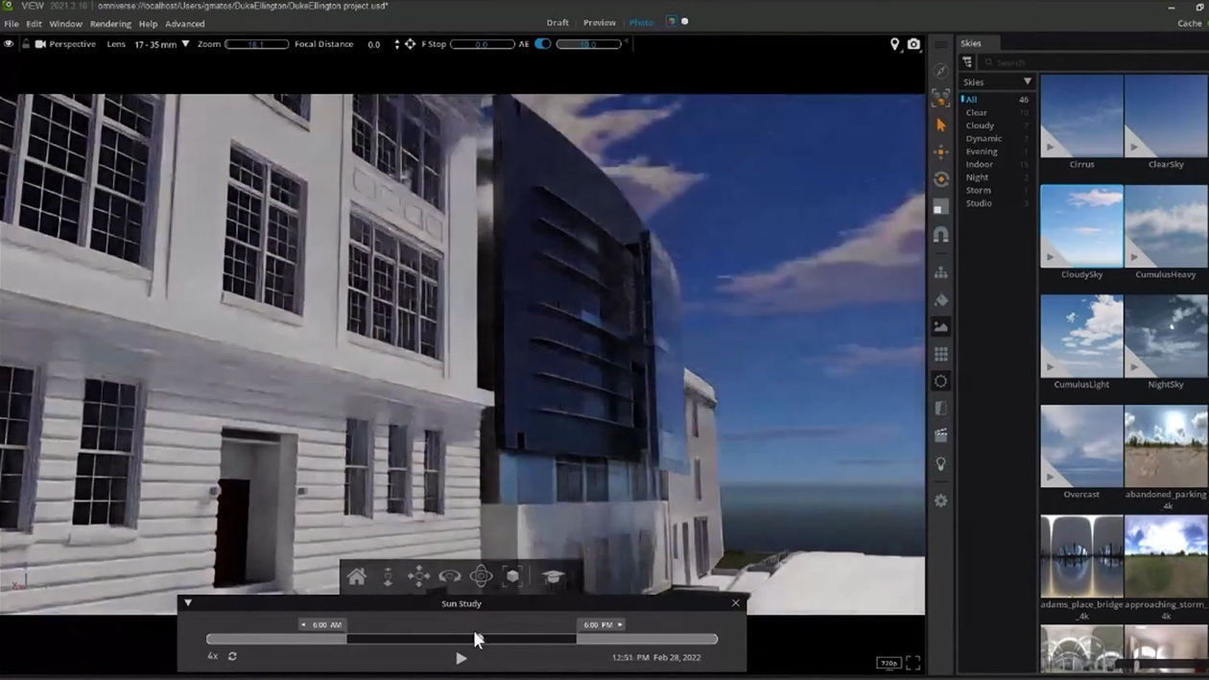
Task: Click the camera capture icon in viewport
Action: (x=913, y=44)
